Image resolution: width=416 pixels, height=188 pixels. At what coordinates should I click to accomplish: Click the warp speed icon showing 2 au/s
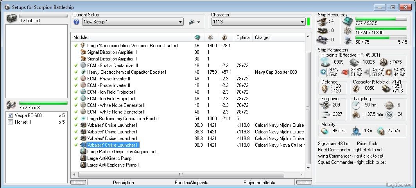[381, 131]
